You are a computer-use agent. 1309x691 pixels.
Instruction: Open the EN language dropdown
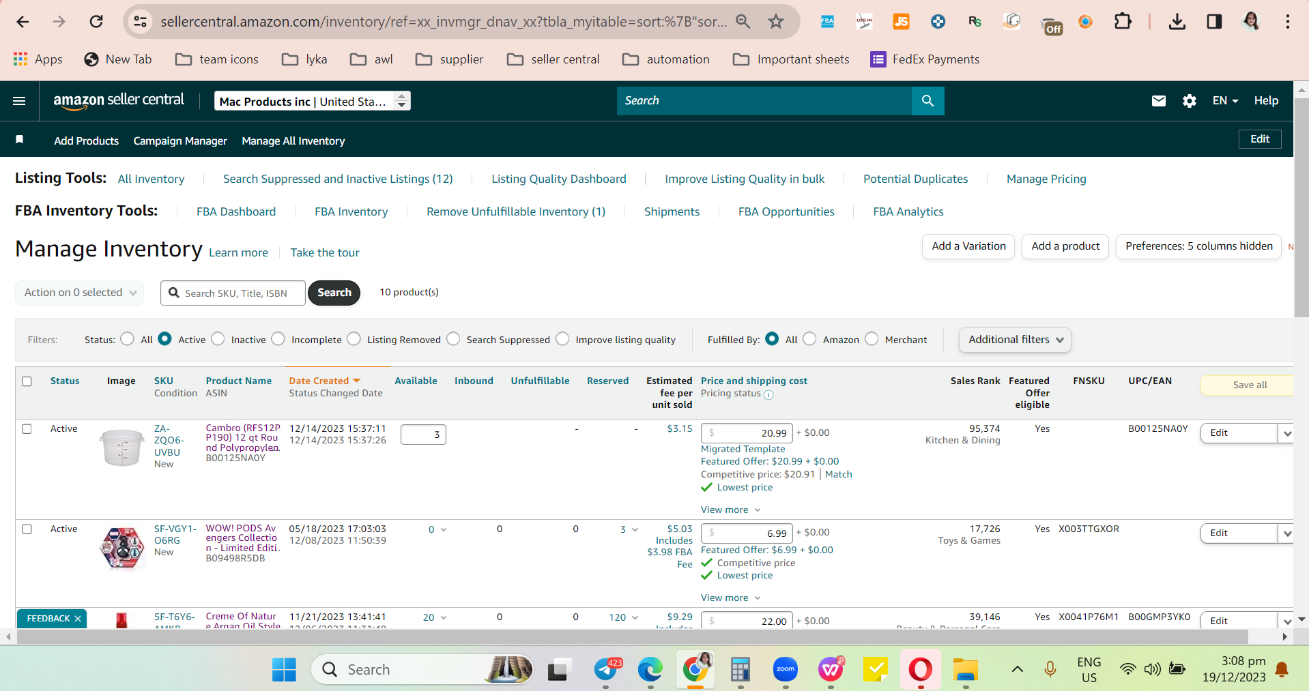tap(1225, 101)
